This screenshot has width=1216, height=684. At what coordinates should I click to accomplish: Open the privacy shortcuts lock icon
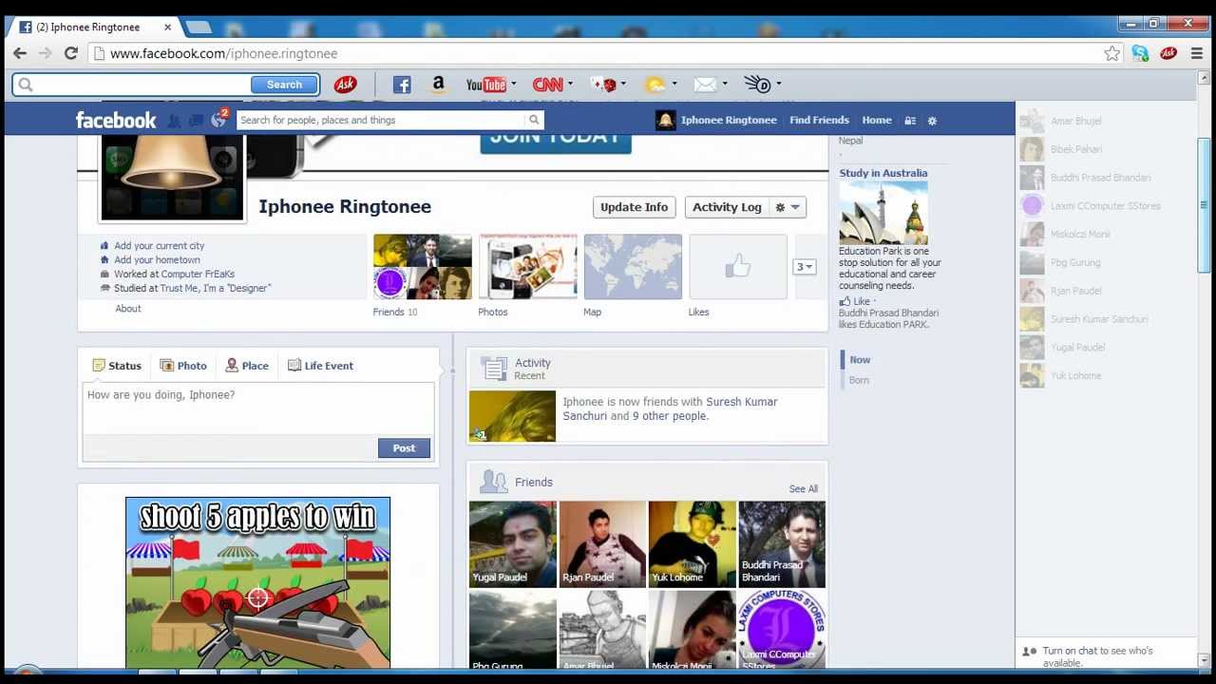(909, 121)
